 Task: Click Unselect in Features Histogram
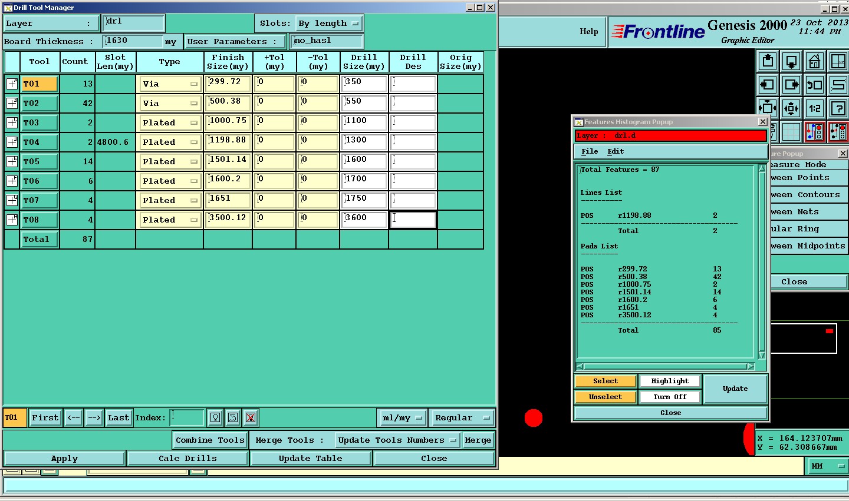tap(606, 397)
